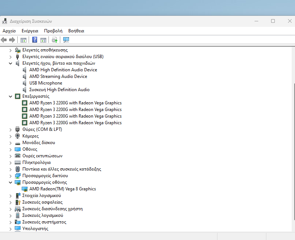The image size is (295, 240).
Task: Select AMD Radeon(TM) Vega 8 Graphics
Action: point(63,189)
